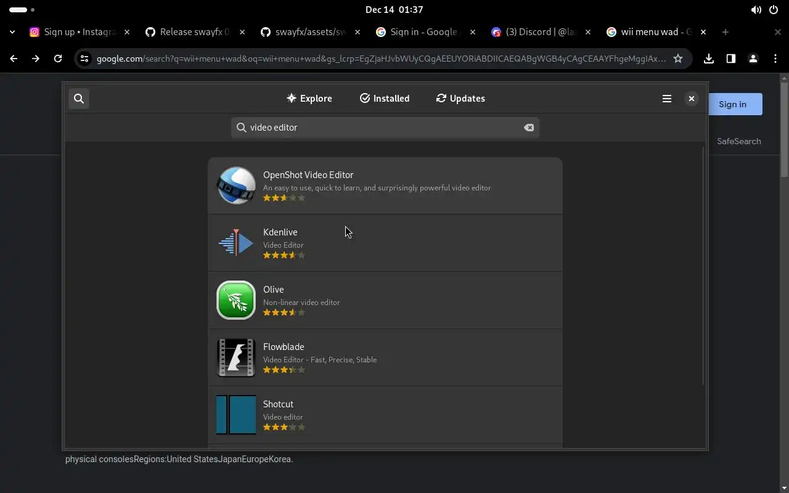Focus the 'video editor' search field
Viewport: 789px width, 493px height.
[385, 128]
